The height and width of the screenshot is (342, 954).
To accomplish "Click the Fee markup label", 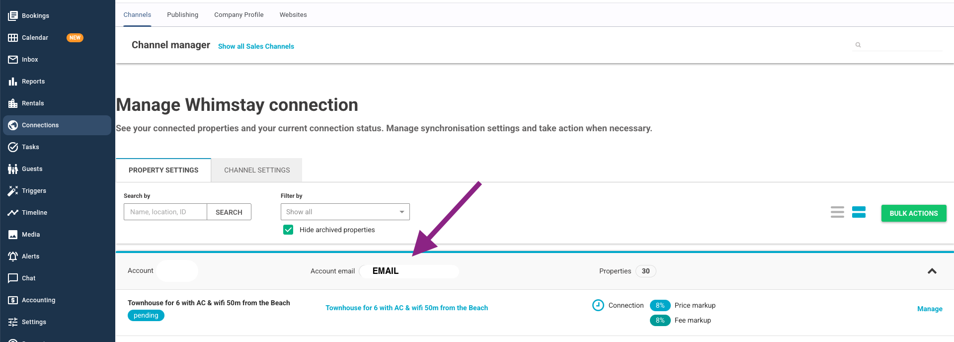I will point(693,320).
